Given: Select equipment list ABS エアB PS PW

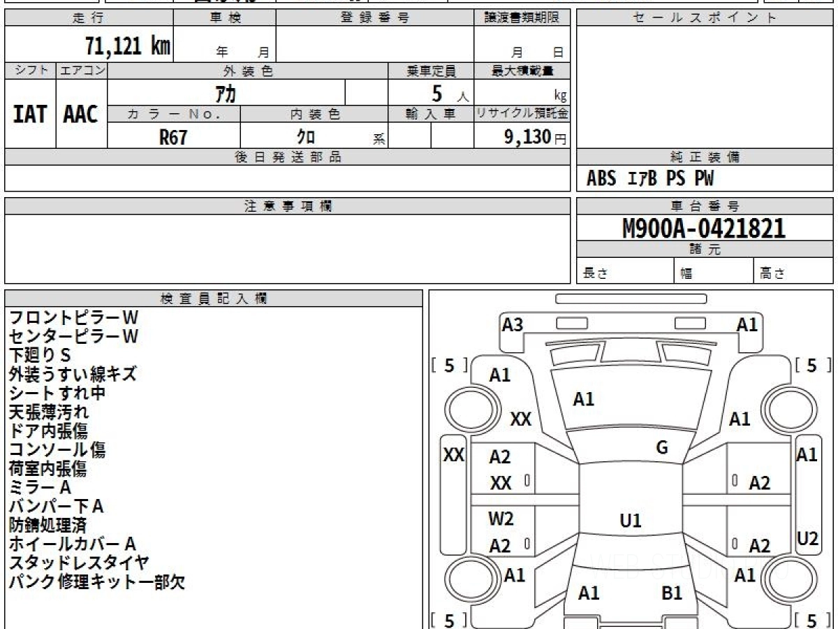Looking at the screenshot, I should 650,179.
